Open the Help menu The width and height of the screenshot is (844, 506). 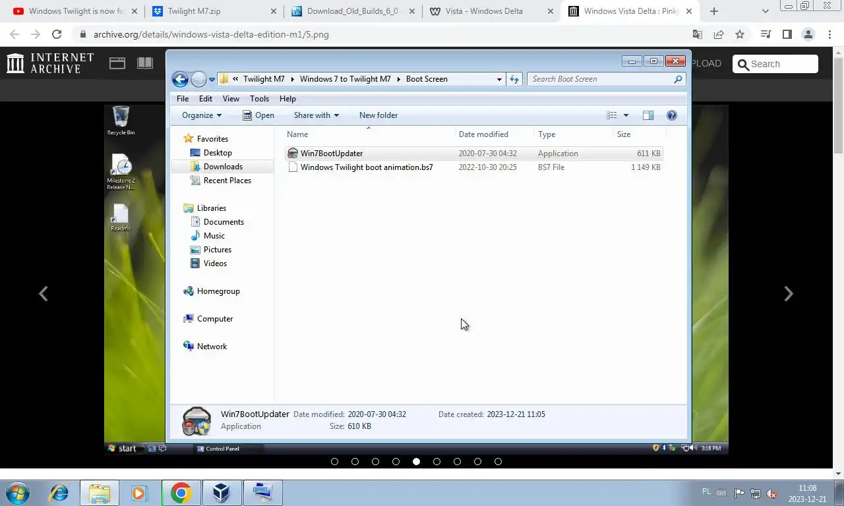pyautogui.click(x=287, y=99)
